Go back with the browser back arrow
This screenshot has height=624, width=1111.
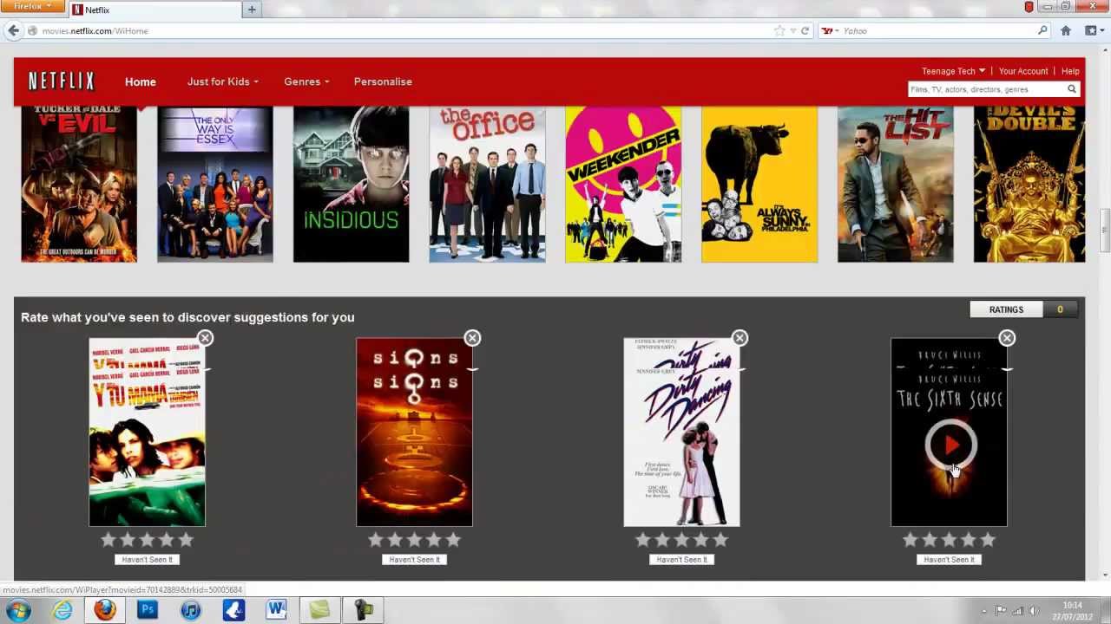[12, 30]
